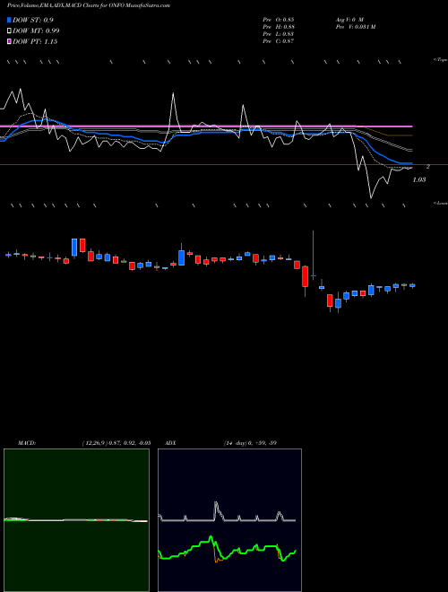Click the 'Pre V: 0.031 M' volume text
The image size is (448, 592).
pyautogui.click(x=355, y=27)
